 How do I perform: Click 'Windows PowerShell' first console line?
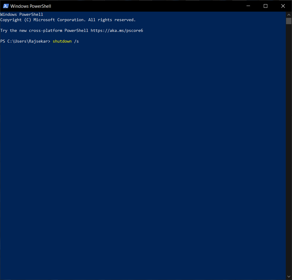click(22, 15)
